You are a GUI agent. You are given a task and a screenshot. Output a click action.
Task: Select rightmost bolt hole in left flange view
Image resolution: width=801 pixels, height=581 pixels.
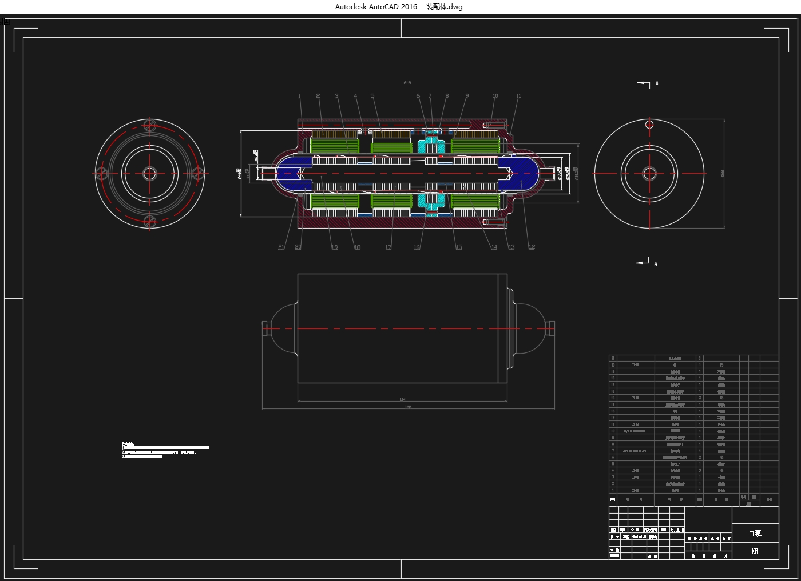tap(197, 173)
